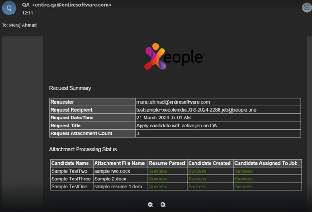This screenshot has width=312, height=212.
Task: Click the email time 12:31
Action: (x=28, y=13)
